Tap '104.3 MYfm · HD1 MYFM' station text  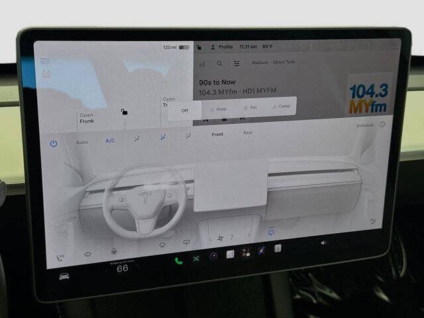click(237, 91)
